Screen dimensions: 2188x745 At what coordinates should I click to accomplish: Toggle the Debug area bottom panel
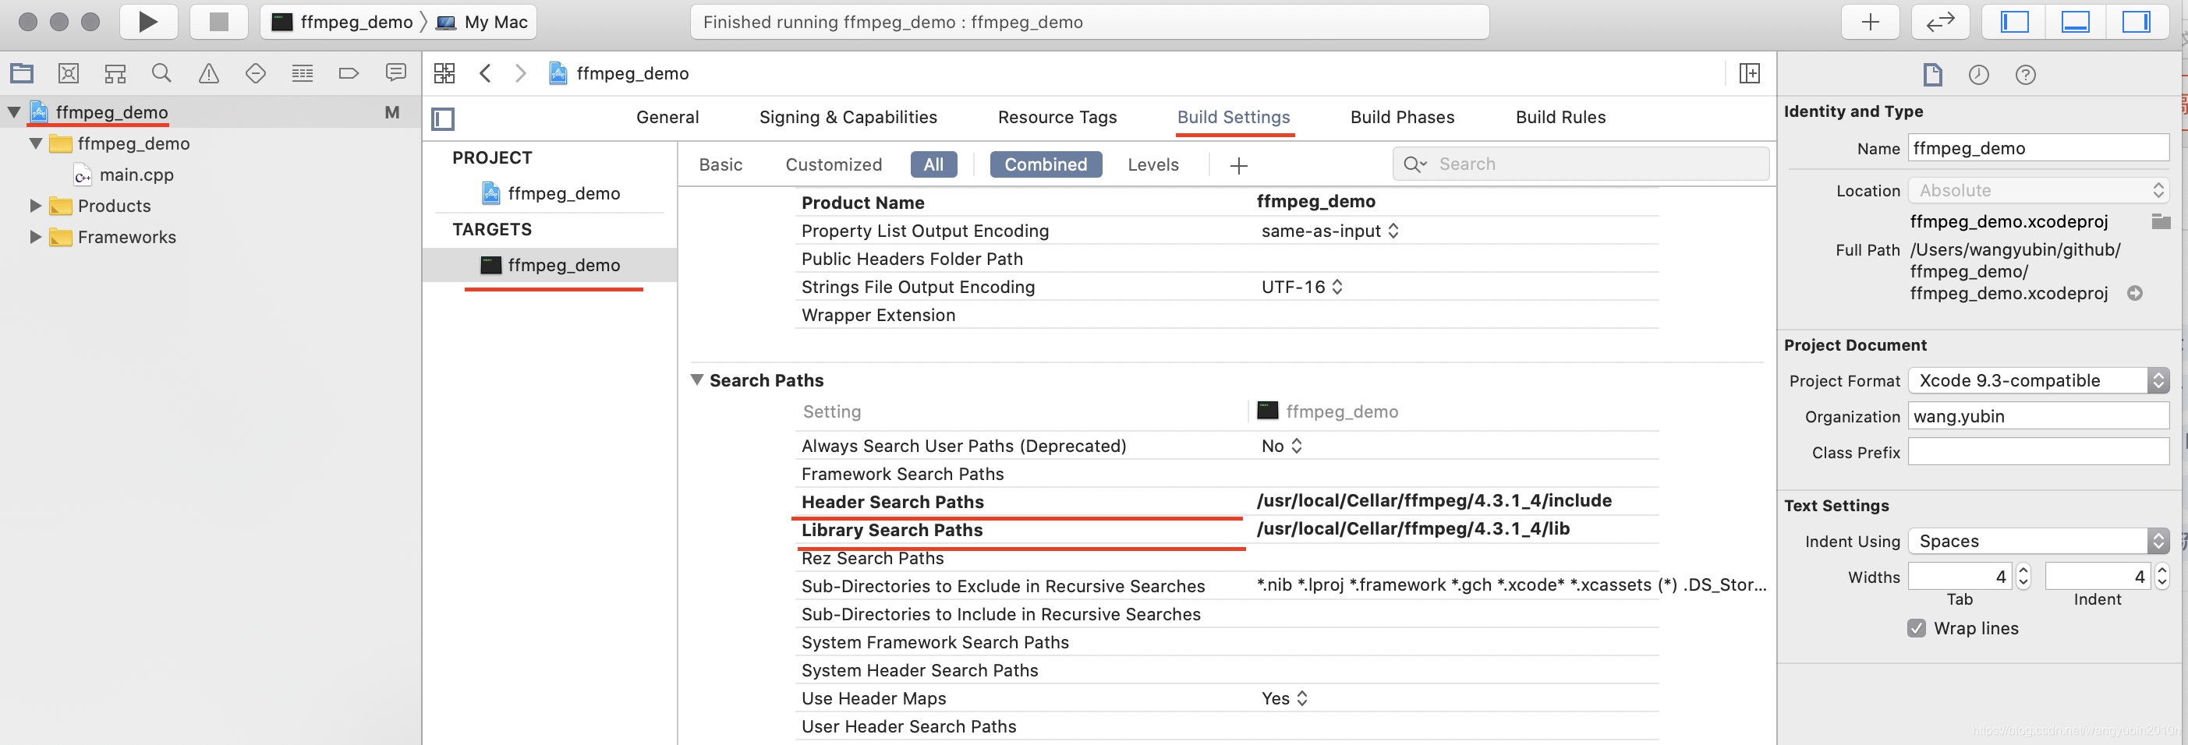[x=2075, y=22]
